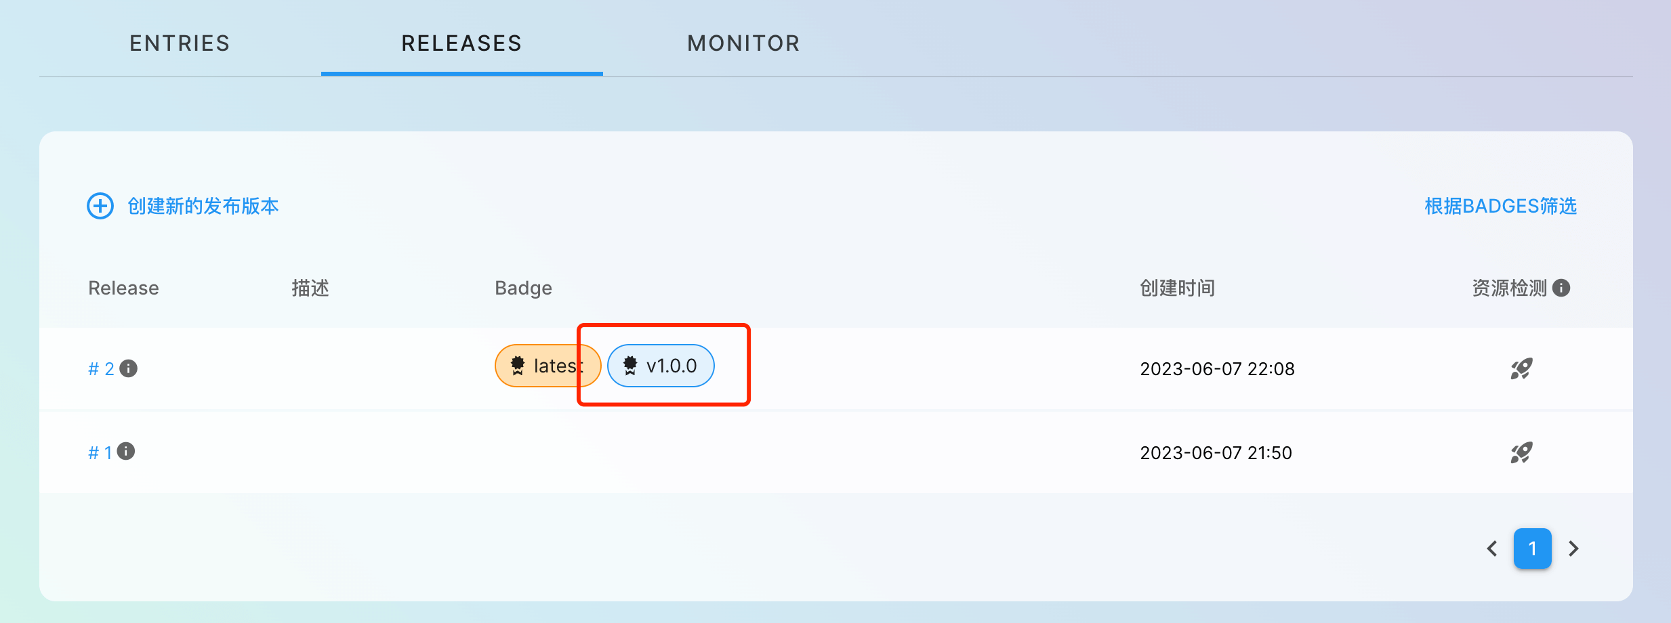The width and height of the screenshot is (1671, 623).
Task: Switch to the ENTRIES tab
Action: click(180, 43)
